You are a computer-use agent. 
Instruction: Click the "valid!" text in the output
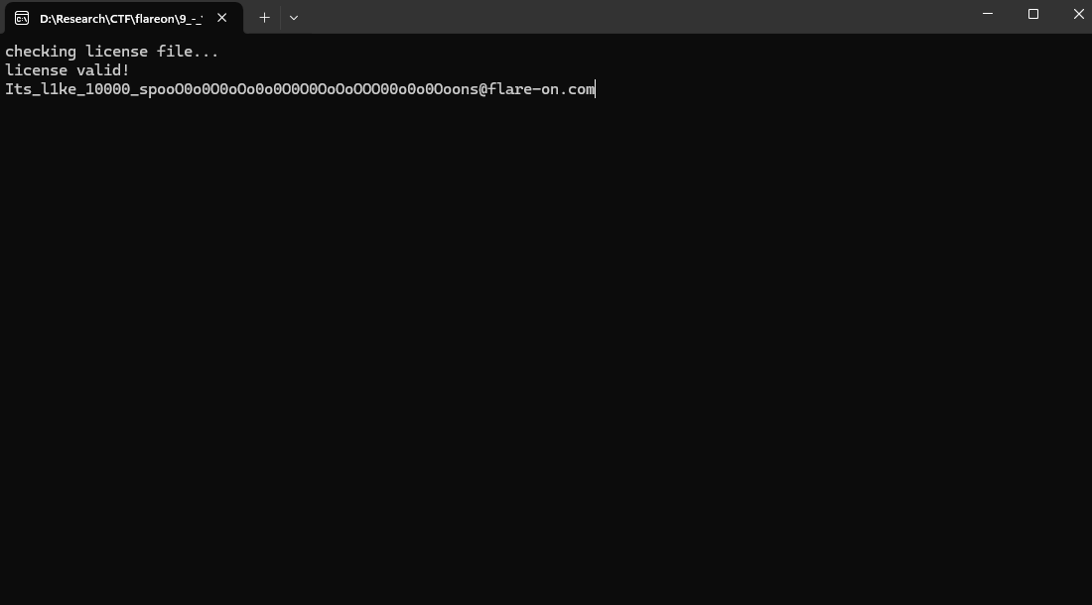pos(103,70)
